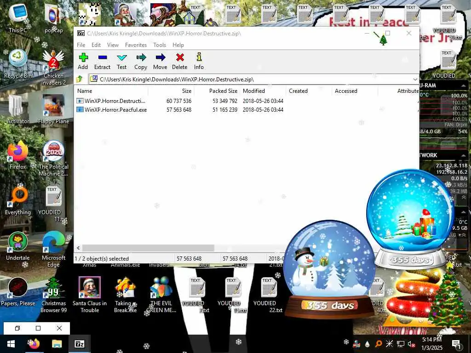
Task: Launch Chicken Invaders 2 shortcut
Action: coord(53,68)
